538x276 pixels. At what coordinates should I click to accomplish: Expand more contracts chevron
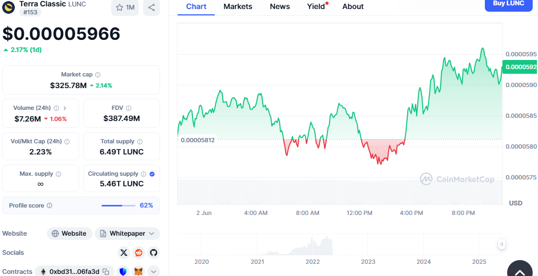(x=154, y=272)
